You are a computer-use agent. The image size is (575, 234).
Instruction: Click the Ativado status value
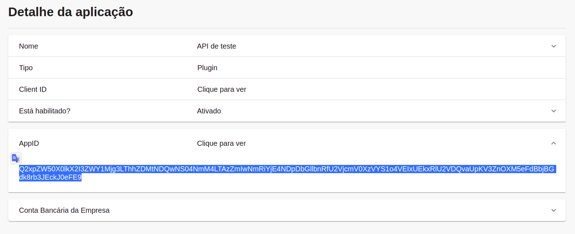(x=209, y=111)
